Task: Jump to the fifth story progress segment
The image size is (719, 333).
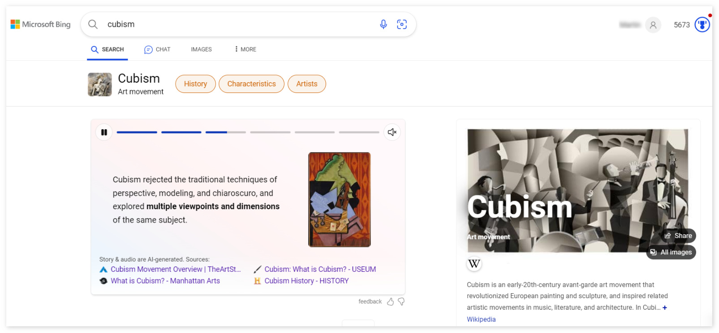Action: coord(314,132)
